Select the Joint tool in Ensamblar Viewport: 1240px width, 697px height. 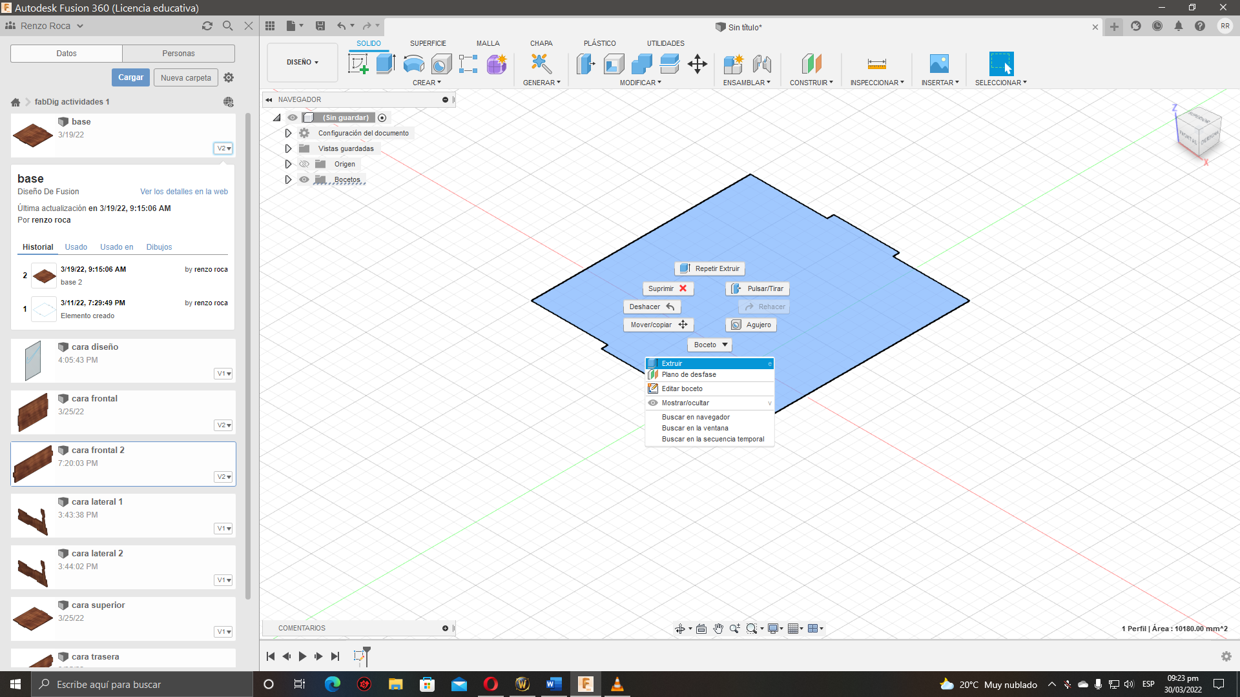pos(762,64)
